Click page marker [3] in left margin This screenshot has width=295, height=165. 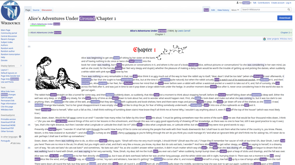29,102
